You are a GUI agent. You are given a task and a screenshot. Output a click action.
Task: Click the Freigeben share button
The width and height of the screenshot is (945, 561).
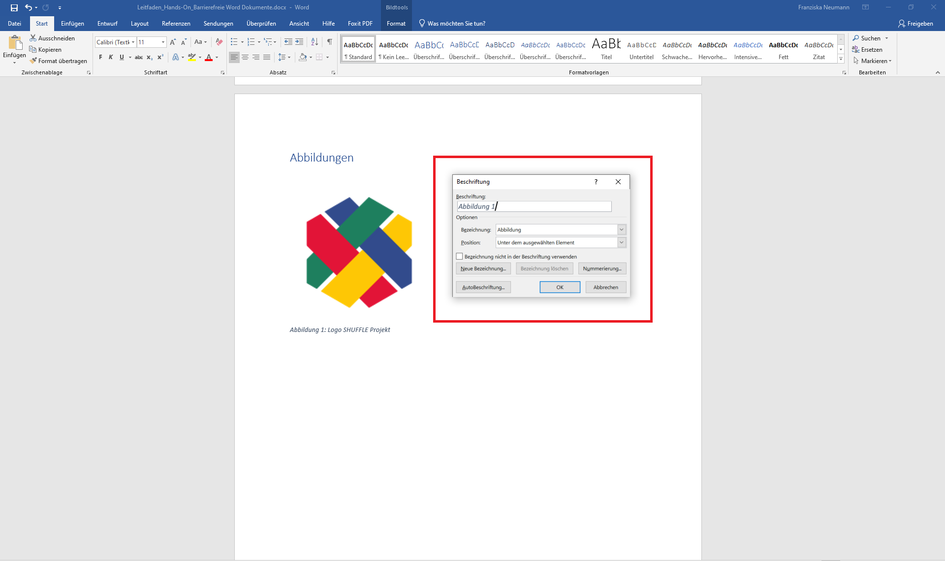[x=915, y=23]
